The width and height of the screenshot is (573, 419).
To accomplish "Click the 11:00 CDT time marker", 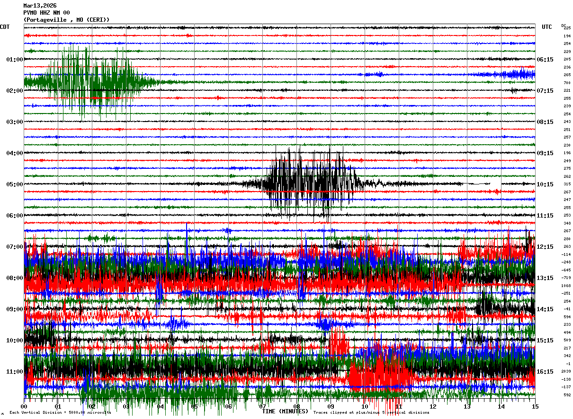I will 15,372.
